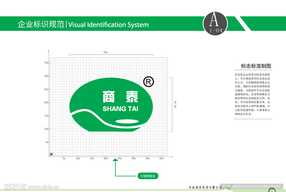286x192 pixels.
Task: Click the small gray unit square a
Action: point(51,154)
